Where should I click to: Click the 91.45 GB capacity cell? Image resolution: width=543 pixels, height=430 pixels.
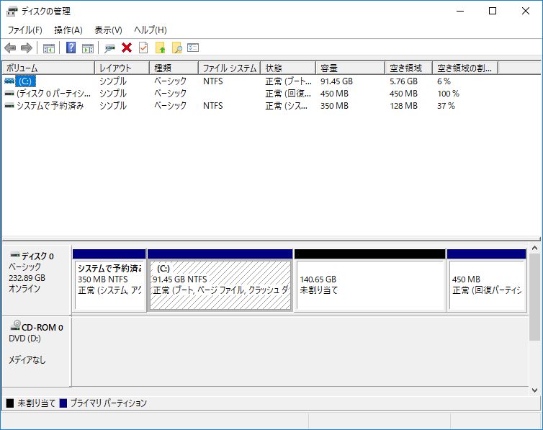(336, 81)
